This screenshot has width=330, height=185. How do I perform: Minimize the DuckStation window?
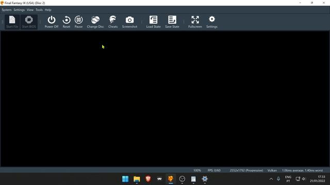pyautogui.click(x=300, y=3)
